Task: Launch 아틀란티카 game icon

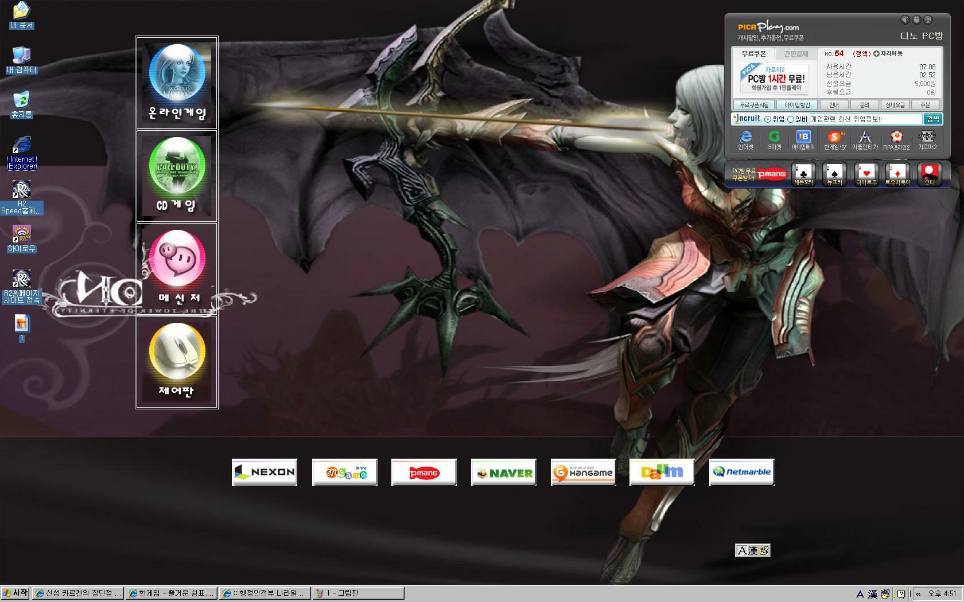Action: tap(865, 140)
